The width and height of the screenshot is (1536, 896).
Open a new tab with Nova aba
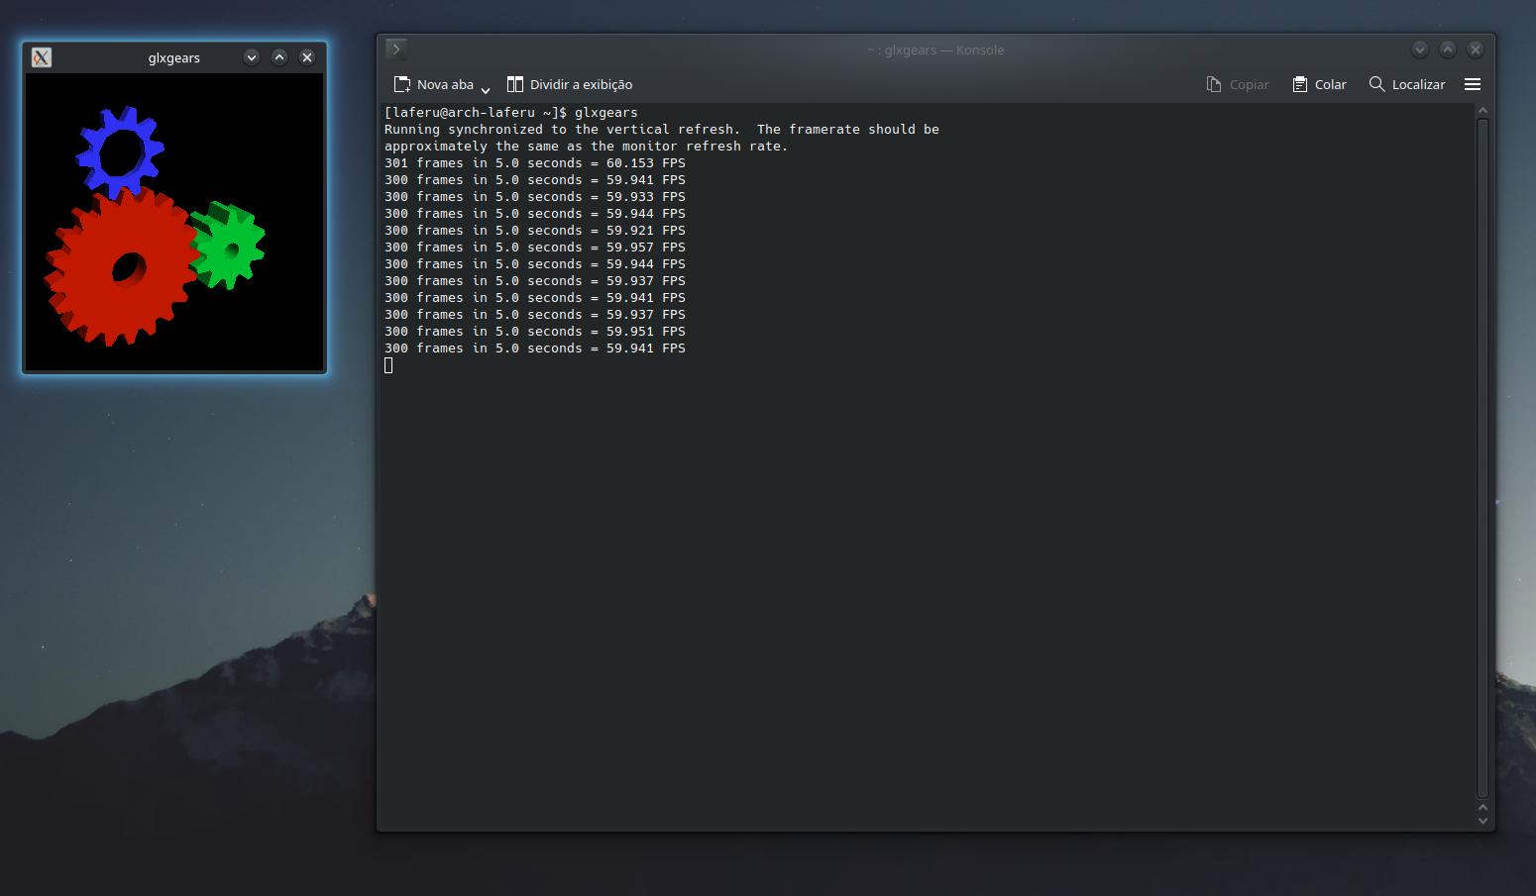click(433, 84)
